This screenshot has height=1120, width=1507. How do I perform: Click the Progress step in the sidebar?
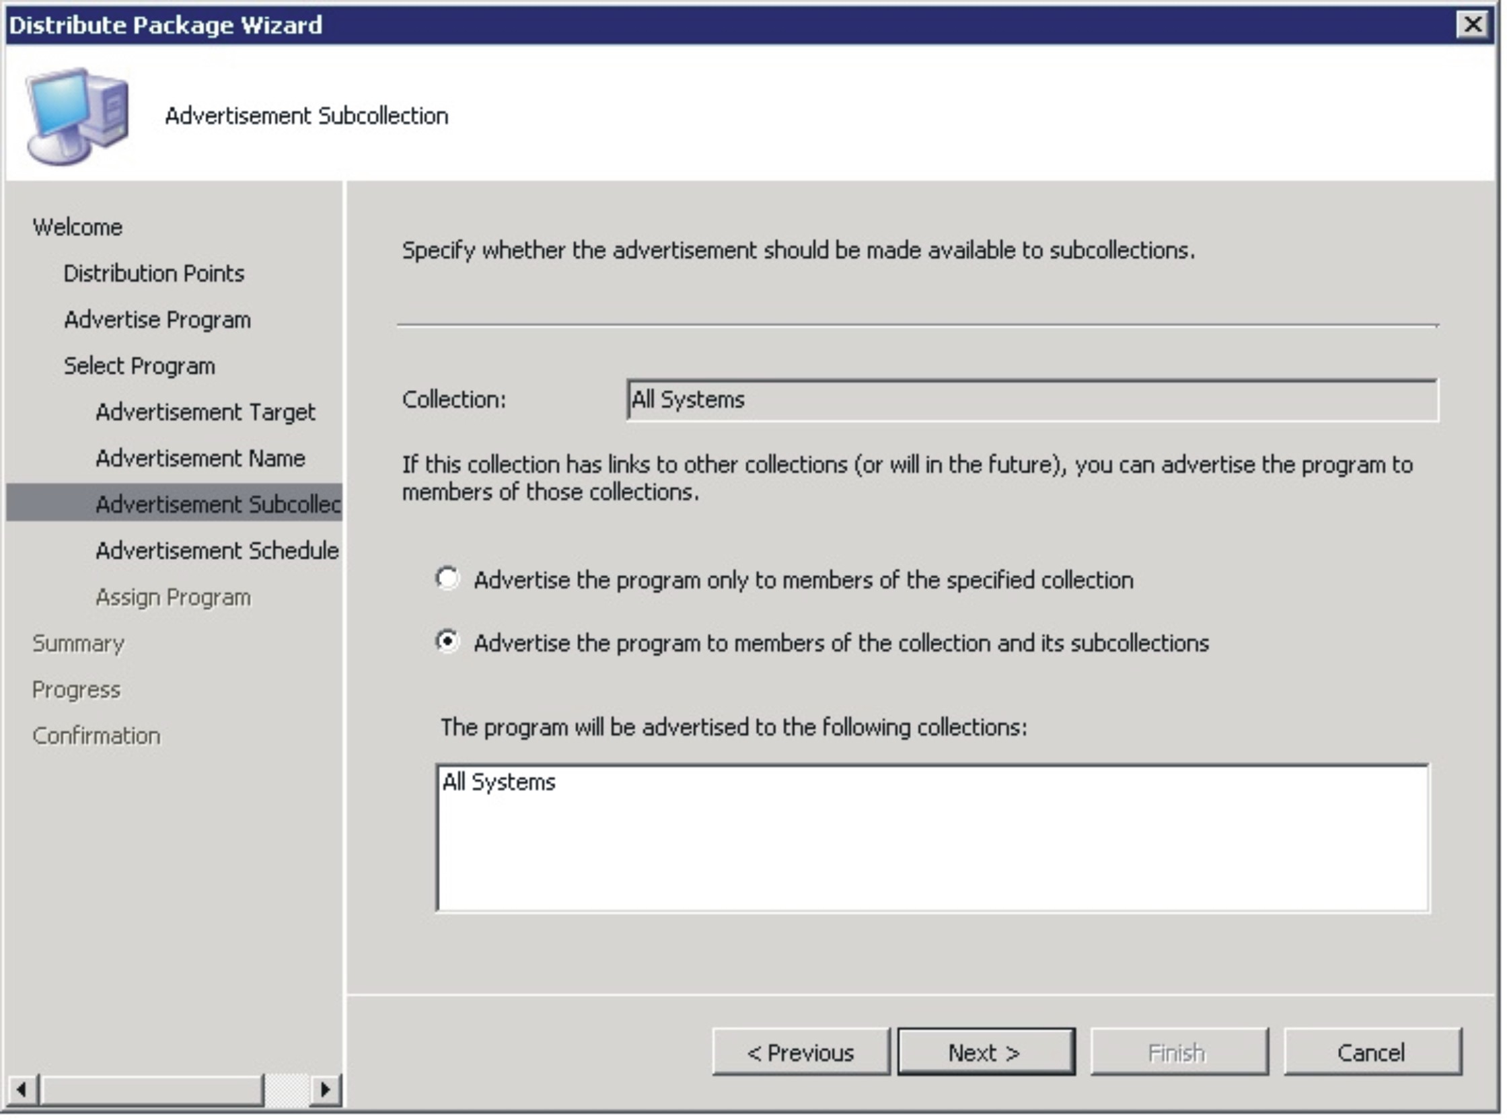(76, 689)
